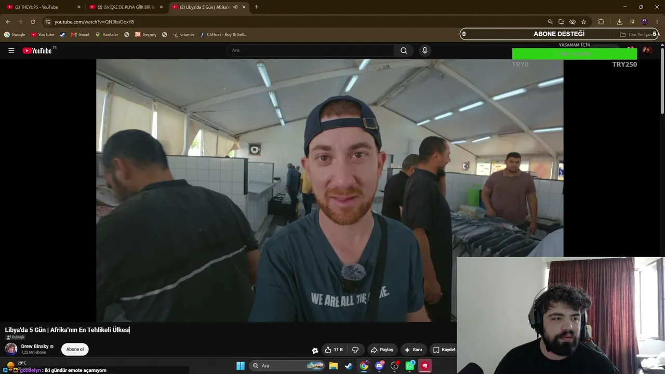The width and height of the screenshot is (665, 374).
Task: Open the CSFloat - Buy & Sell bookmark
Action: coord(223,35)
